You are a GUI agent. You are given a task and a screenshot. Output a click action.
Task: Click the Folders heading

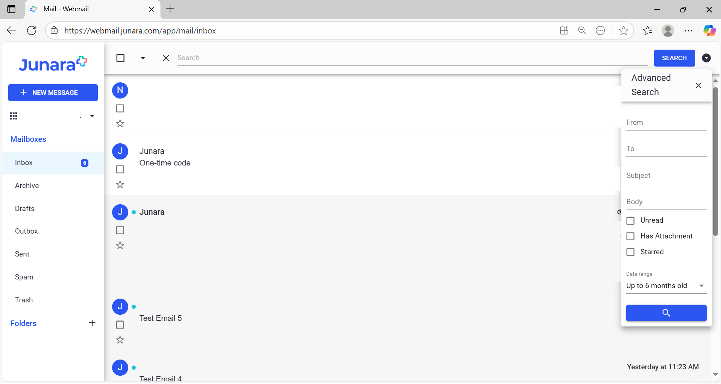coord(23,323)
